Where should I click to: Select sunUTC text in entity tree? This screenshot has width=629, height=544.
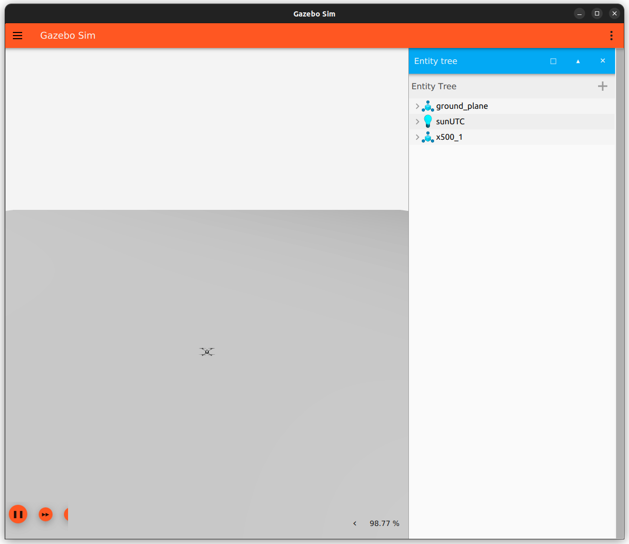[x=450, y=122]
